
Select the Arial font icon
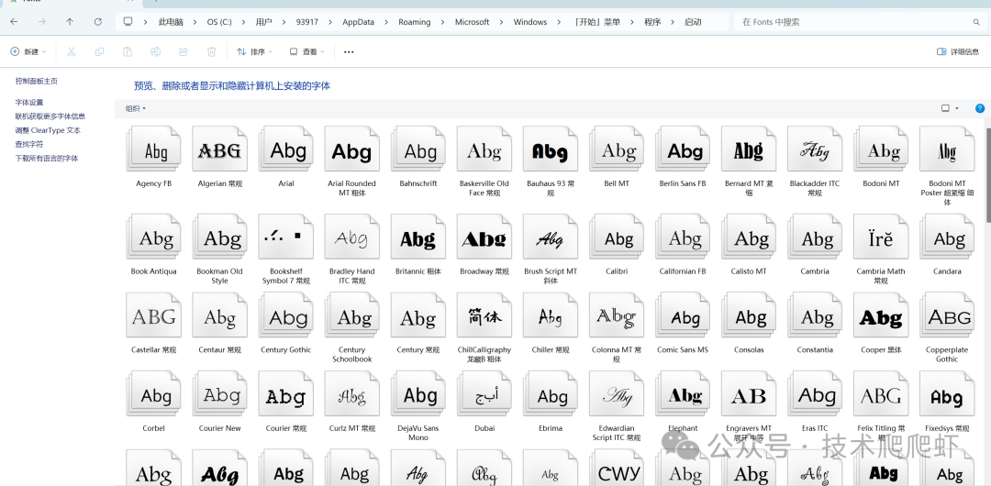click(x=286, y=149)
